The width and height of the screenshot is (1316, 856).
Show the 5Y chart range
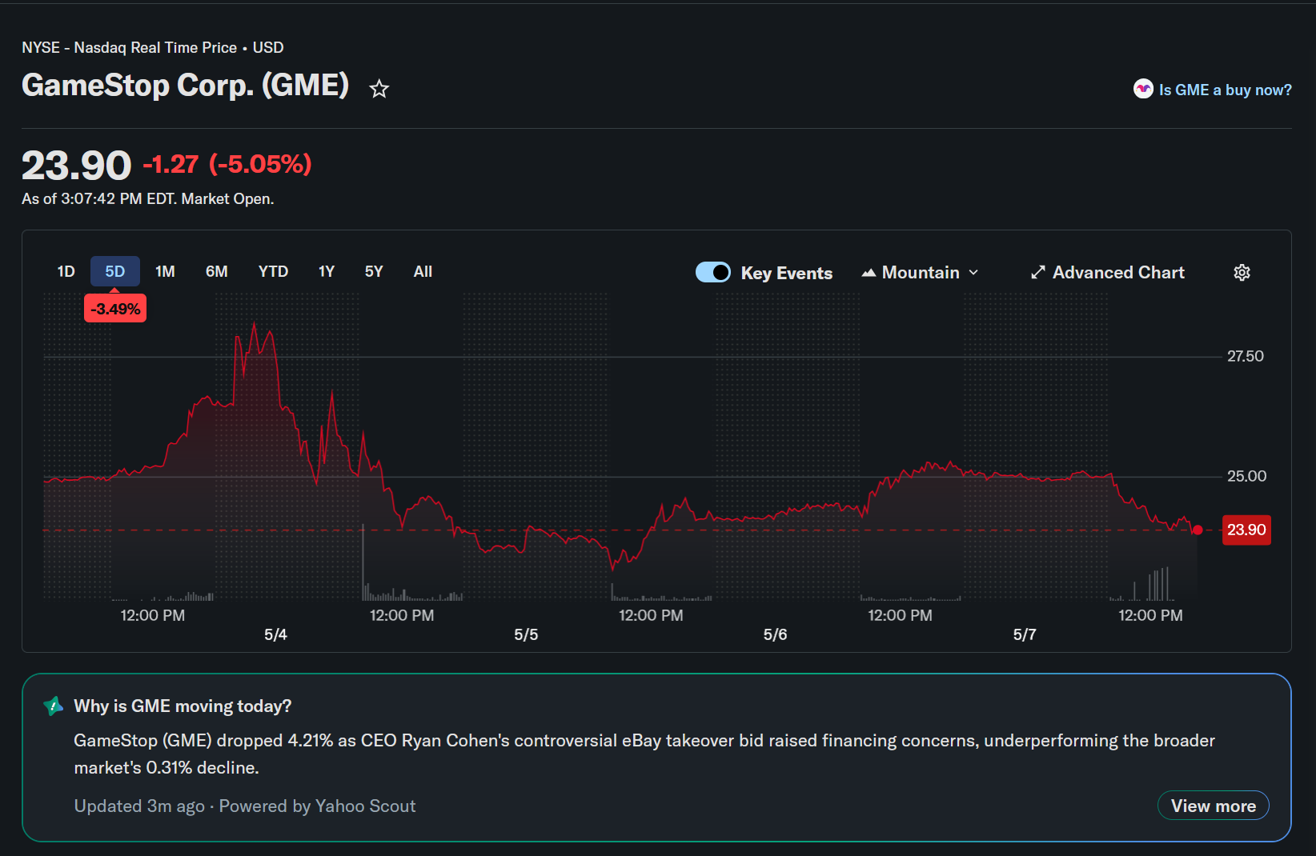point(374,272)
